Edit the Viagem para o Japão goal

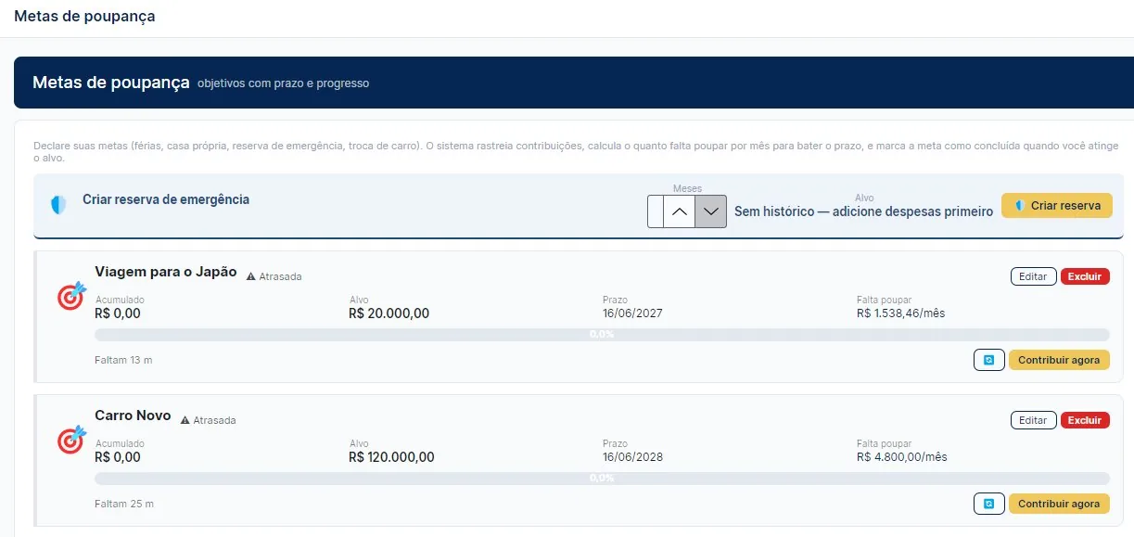click(1033, 276)
